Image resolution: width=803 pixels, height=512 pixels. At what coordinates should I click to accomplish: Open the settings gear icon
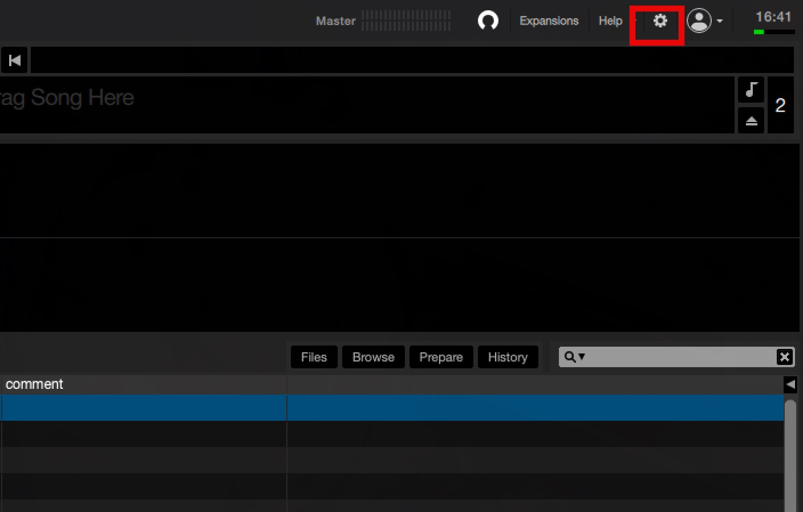point(660,21)
